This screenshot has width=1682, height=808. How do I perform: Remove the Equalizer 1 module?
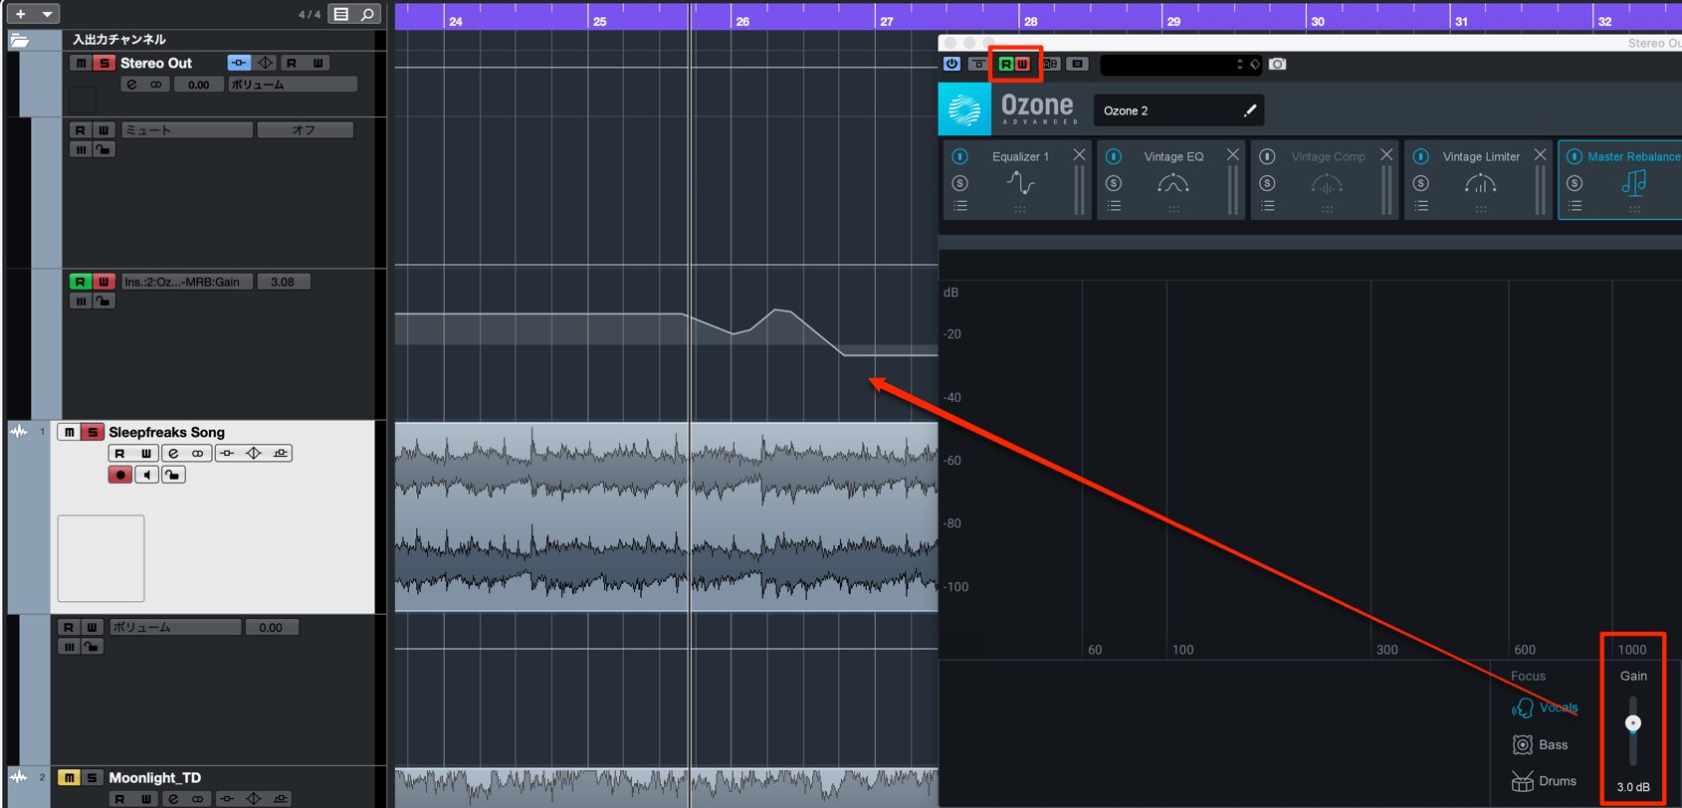(1079, 154)
